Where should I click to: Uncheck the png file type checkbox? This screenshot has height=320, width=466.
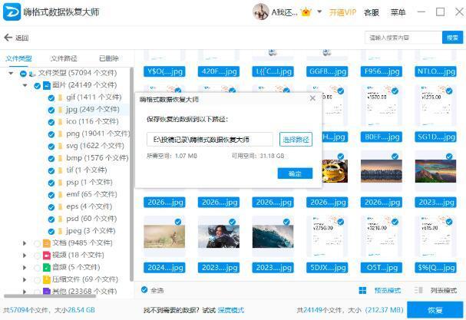coord(51,134)
